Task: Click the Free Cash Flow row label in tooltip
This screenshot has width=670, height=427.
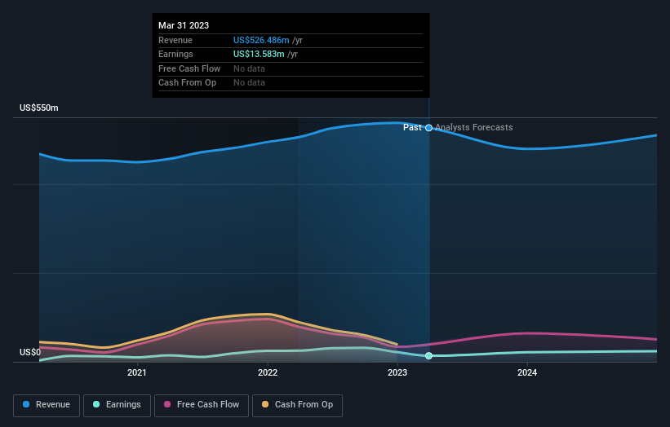Action: [x=189, y=68]
